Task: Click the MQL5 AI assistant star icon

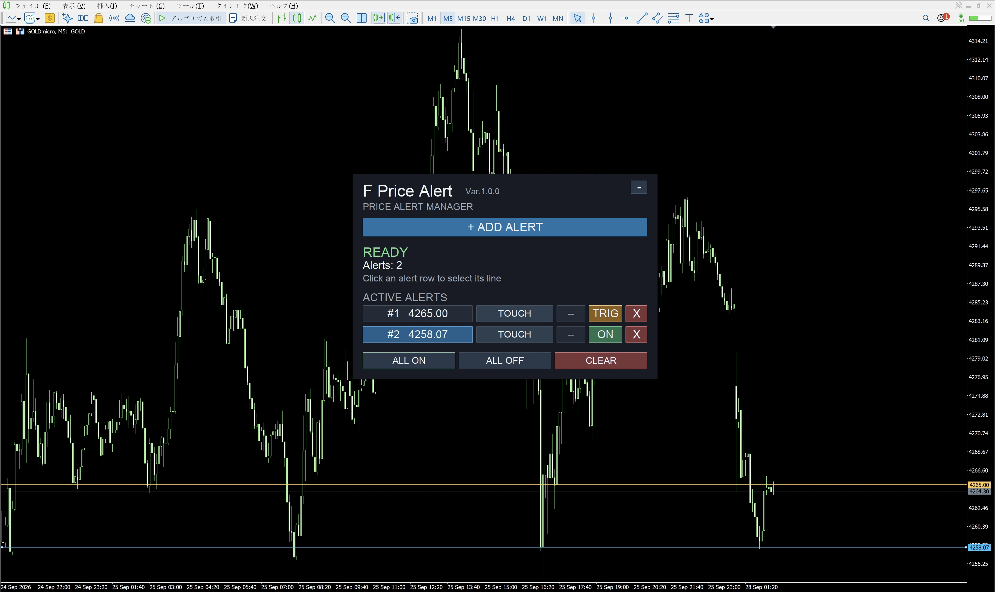Action: (67, 18)
